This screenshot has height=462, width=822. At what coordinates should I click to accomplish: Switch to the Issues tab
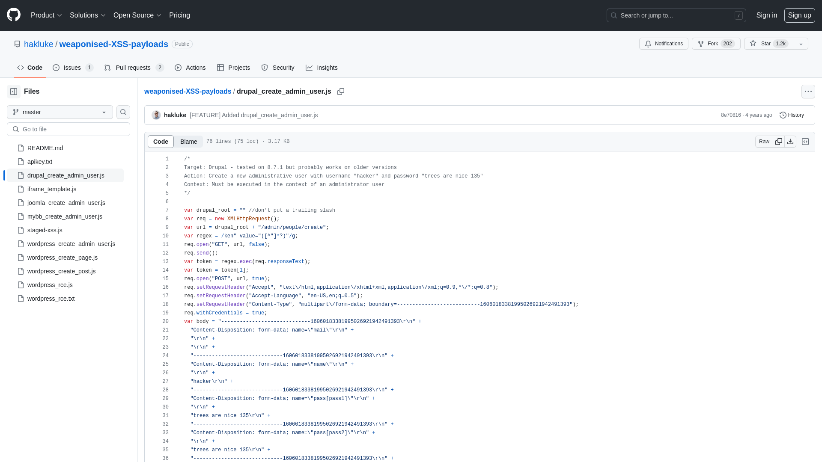pos(73,68)
